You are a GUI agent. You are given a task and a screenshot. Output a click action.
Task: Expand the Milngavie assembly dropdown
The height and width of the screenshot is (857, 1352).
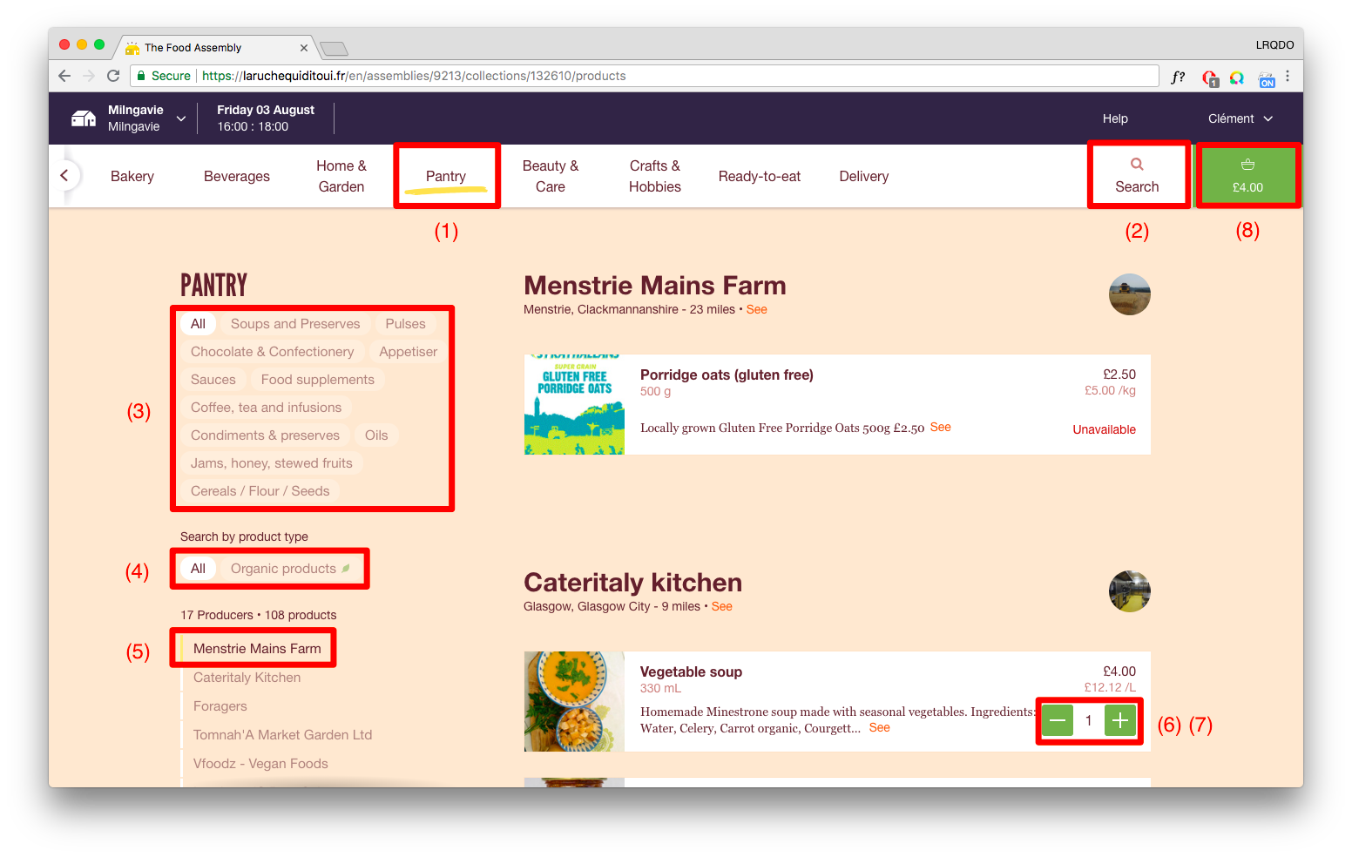tap(181, 118)
